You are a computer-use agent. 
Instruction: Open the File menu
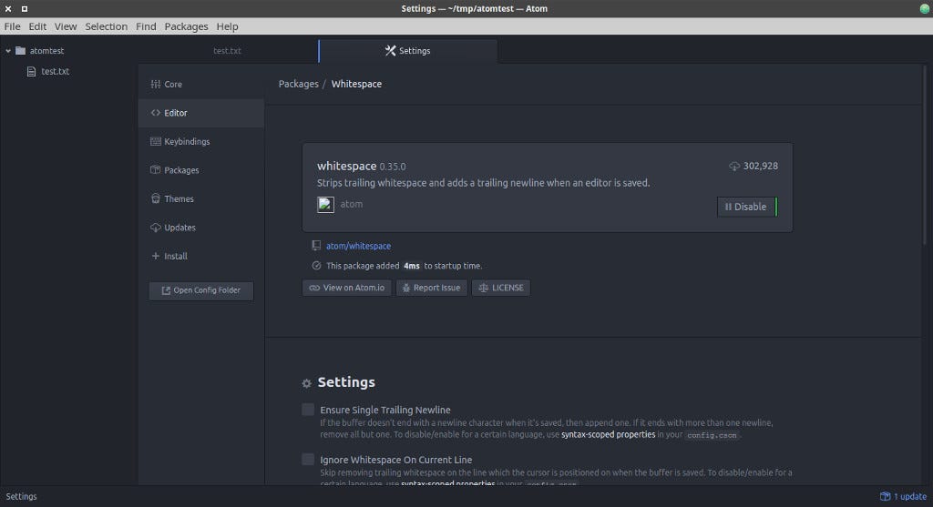pyautogui.click(x=12, y=26)
